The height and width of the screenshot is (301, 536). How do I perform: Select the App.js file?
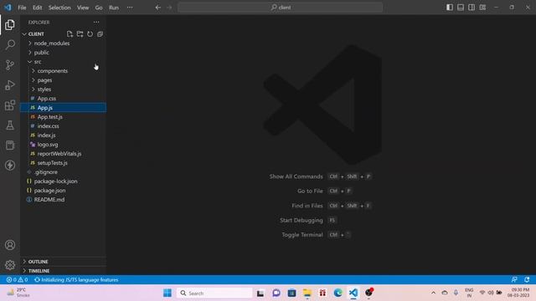pyautogui.click(x=64, y=108)
